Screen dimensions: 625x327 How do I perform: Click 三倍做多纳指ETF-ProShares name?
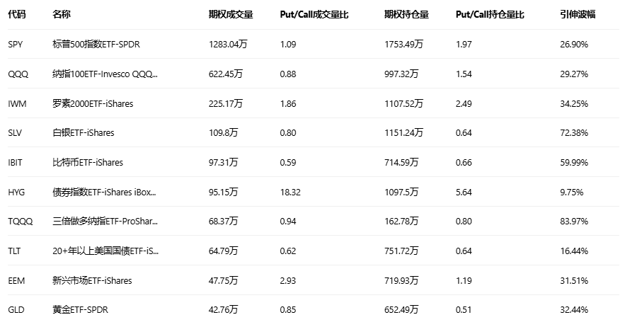pos(105,222)
